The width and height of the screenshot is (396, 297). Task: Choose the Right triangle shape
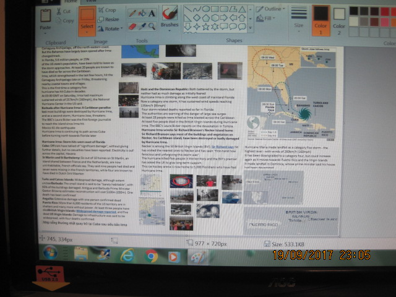click(x=187, y=18)
